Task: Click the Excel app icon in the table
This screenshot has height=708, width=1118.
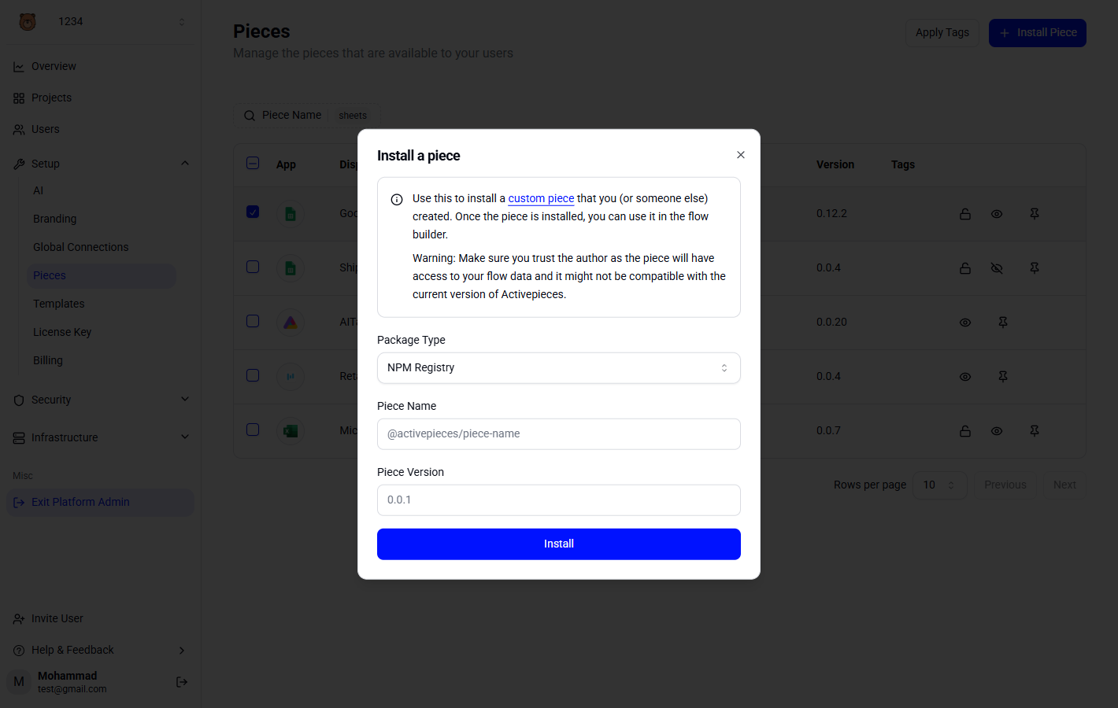Action: [291, 431]
